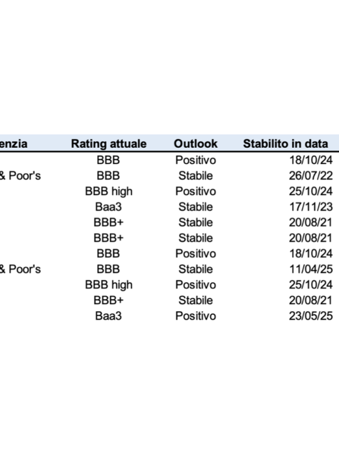Click the date cell 11/04/25
339x453 pixels.
pos(311,270)
